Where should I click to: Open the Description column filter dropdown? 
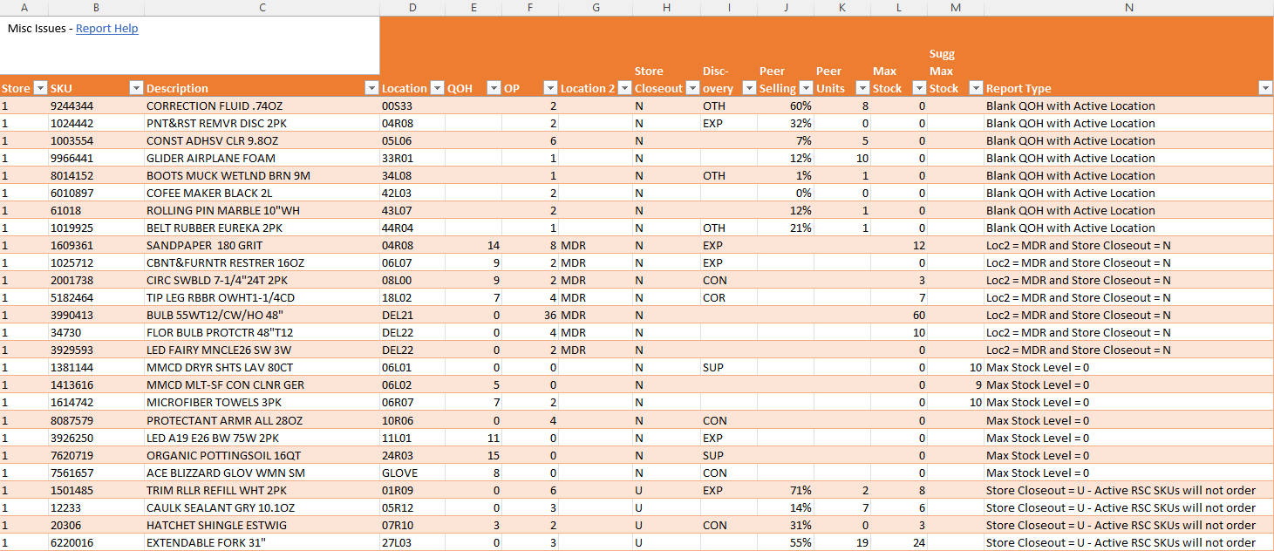click(371, 88)
